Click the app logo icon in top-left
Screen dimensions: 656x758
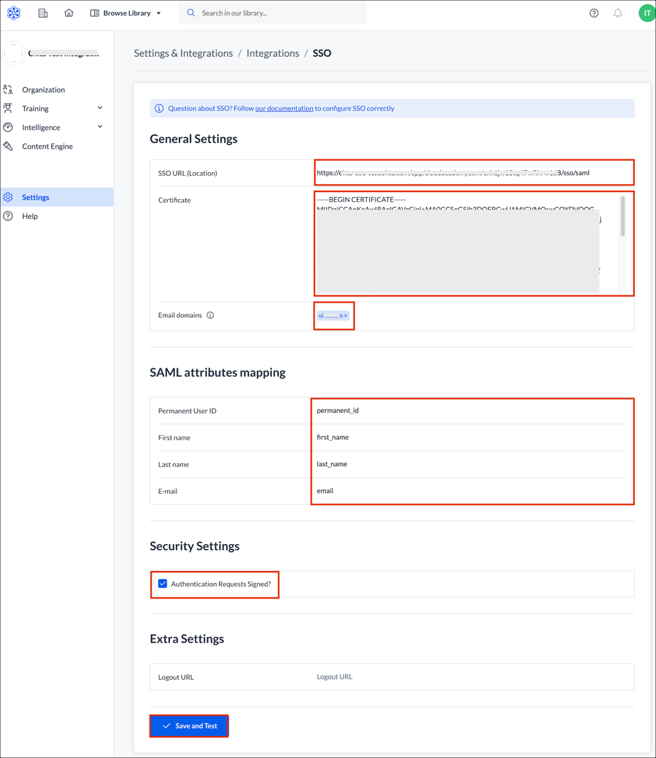pyautogui.click(x=13, y=13)
